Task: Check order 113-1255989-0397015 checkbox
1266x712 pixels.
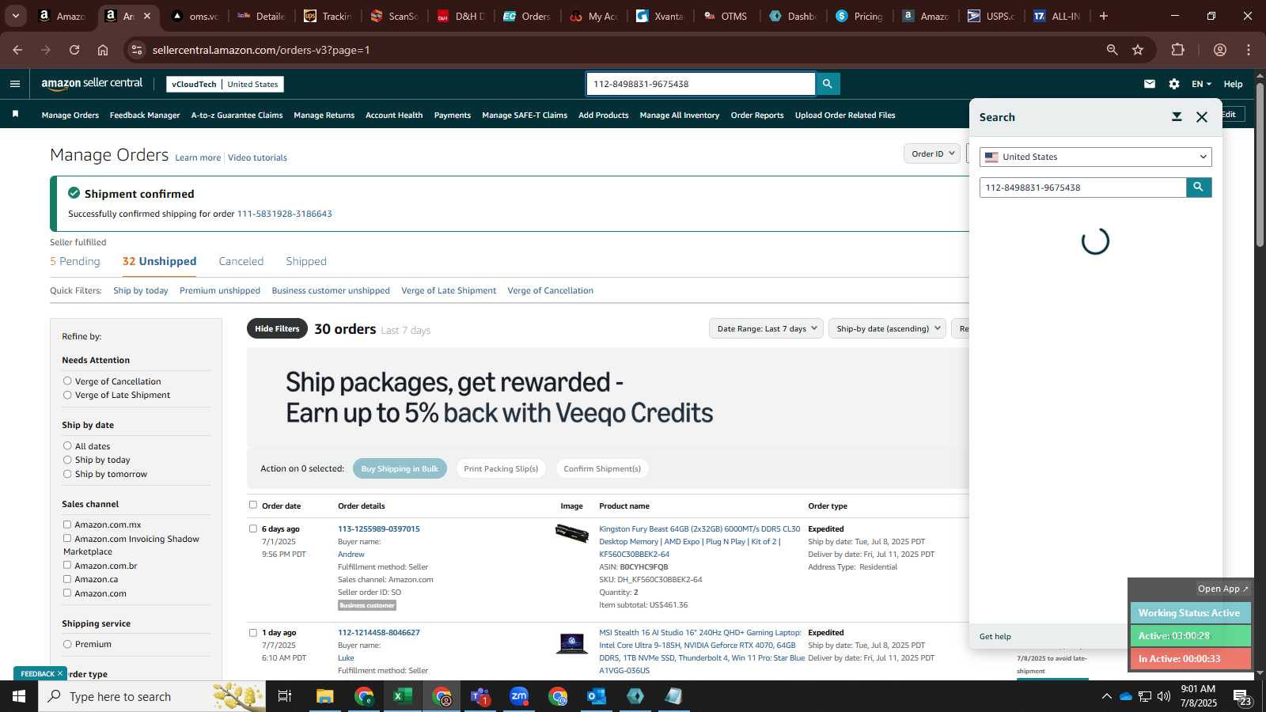Action: 253,528
